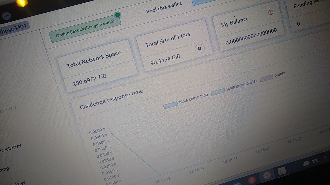Click the red info icon on My Balance card

point(270,12)
